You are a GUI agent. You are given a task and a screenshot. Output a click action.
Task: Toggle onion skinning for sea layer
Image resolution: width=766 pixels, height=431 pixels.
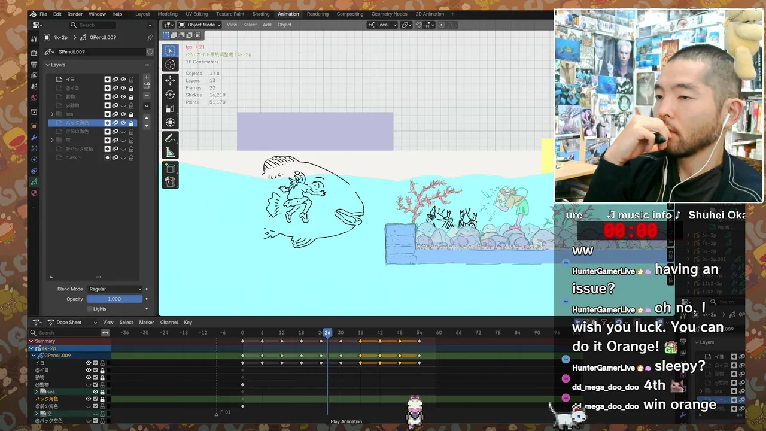[x=115, y=114]
